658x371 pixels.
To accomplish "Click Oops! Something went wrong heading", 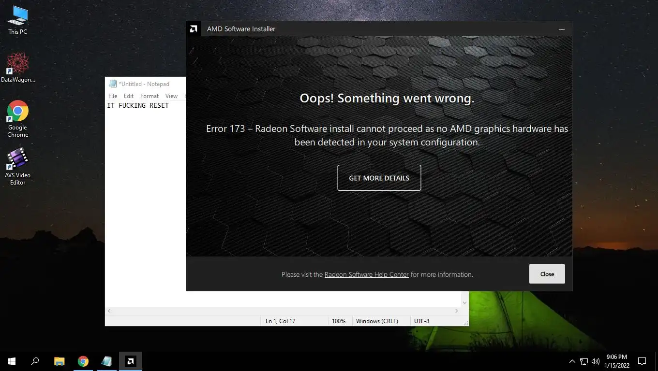I will 387,98.
